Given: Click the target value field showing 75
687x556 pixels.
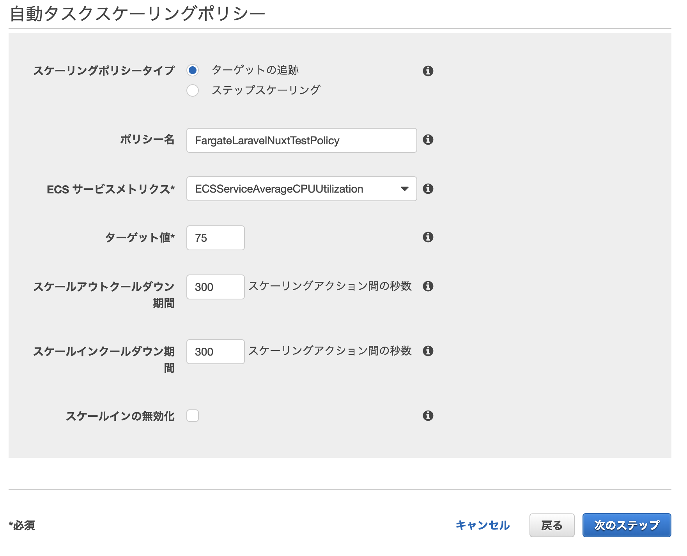Looking at the screenshot, I should click(x=215, y=238).
